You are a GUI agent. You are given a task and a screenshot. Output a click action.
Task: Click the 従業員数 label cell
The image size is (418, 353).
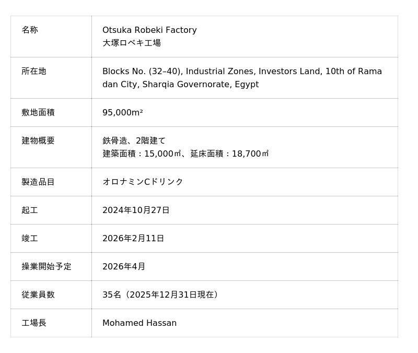(x=38, y=295)
